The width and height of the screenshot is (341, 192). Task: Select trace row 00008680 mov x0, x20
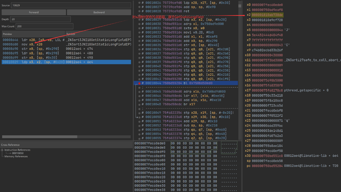[66, 45]
